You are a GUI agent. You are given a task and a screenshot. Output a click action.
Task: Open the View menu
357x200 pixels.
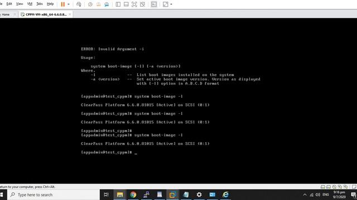(x=20, y=4)
